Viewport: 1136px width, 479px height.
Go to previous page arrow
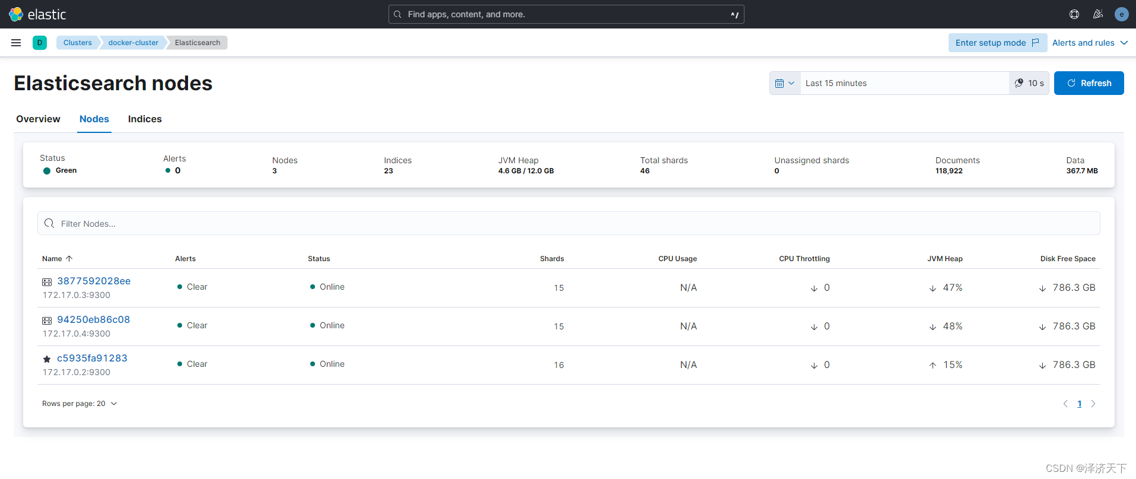pos(1065,404)
